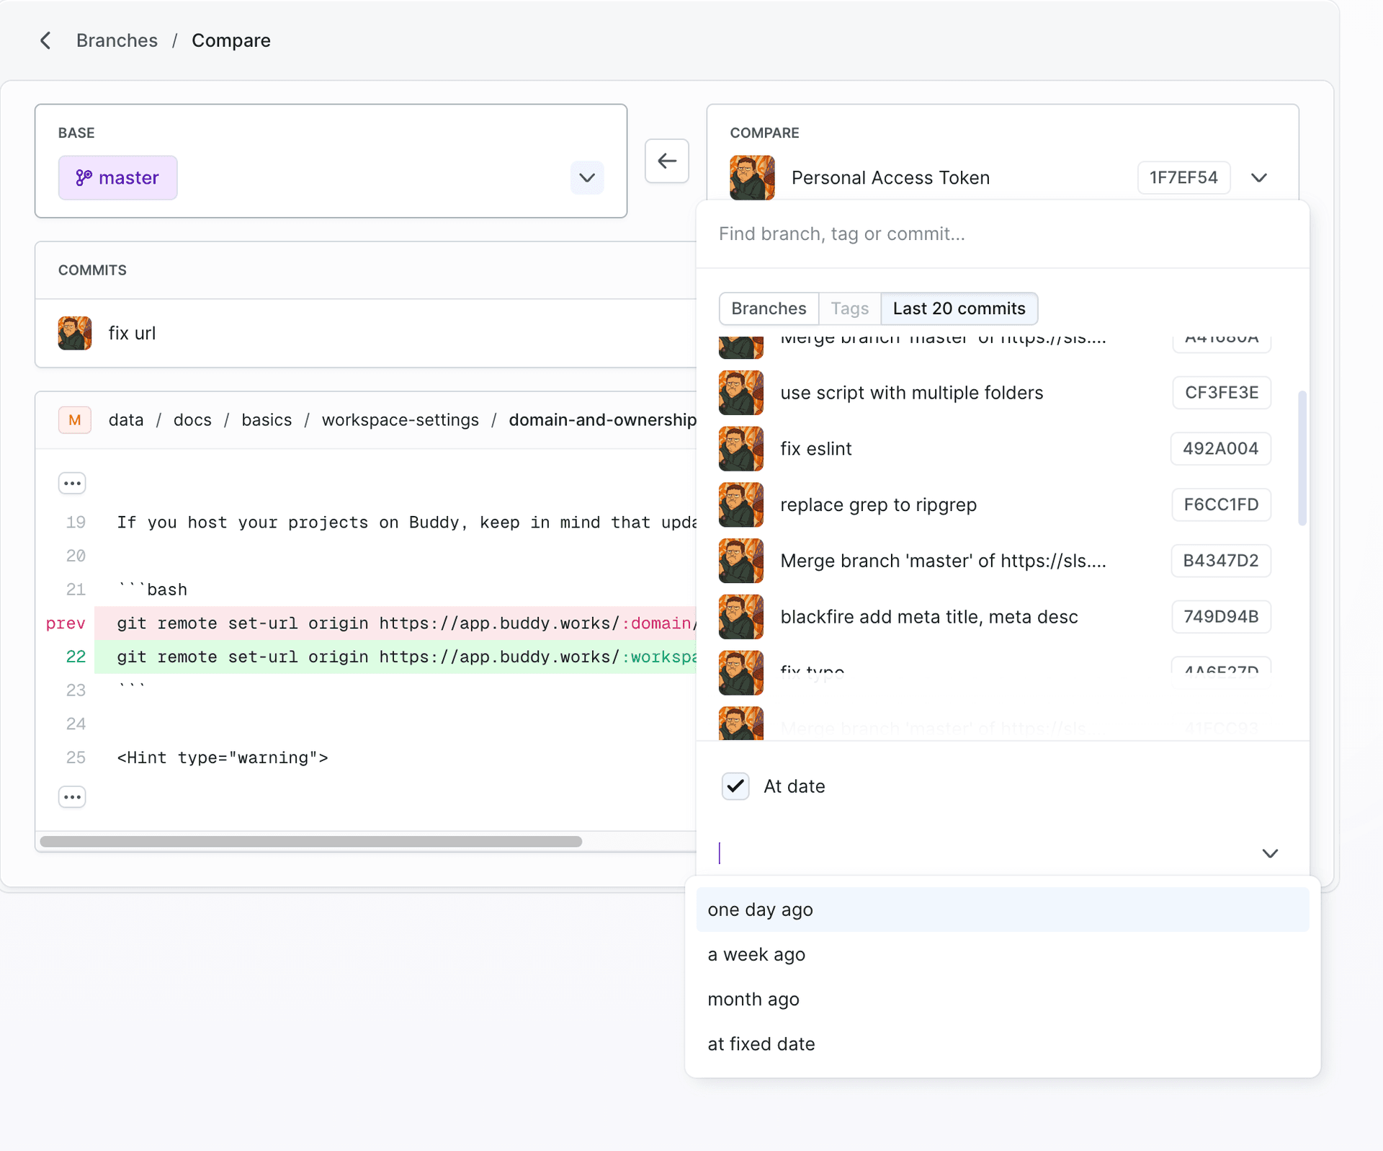Click Personal Access Token avatar
The width and height of the screenshot is (1383, 1151).
(752, 178)
